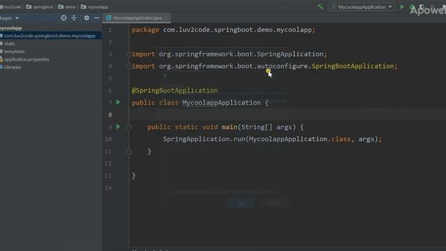Run the app with the toolbar play button
The image size is (446, 251).
[x=402, y=7]
